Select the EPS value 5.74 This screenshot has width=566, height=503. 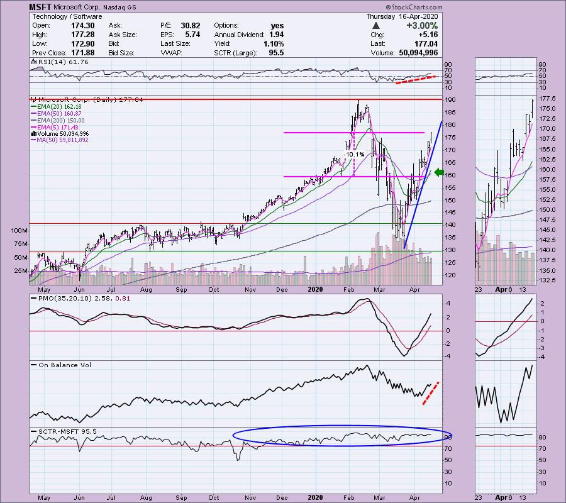point(192,35)
